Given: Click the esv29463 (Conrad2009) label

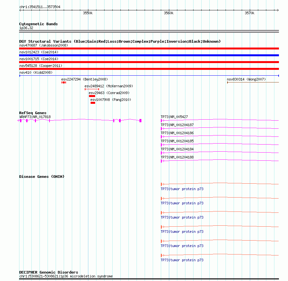Looking at the screenshot, I should pos(109,93).
